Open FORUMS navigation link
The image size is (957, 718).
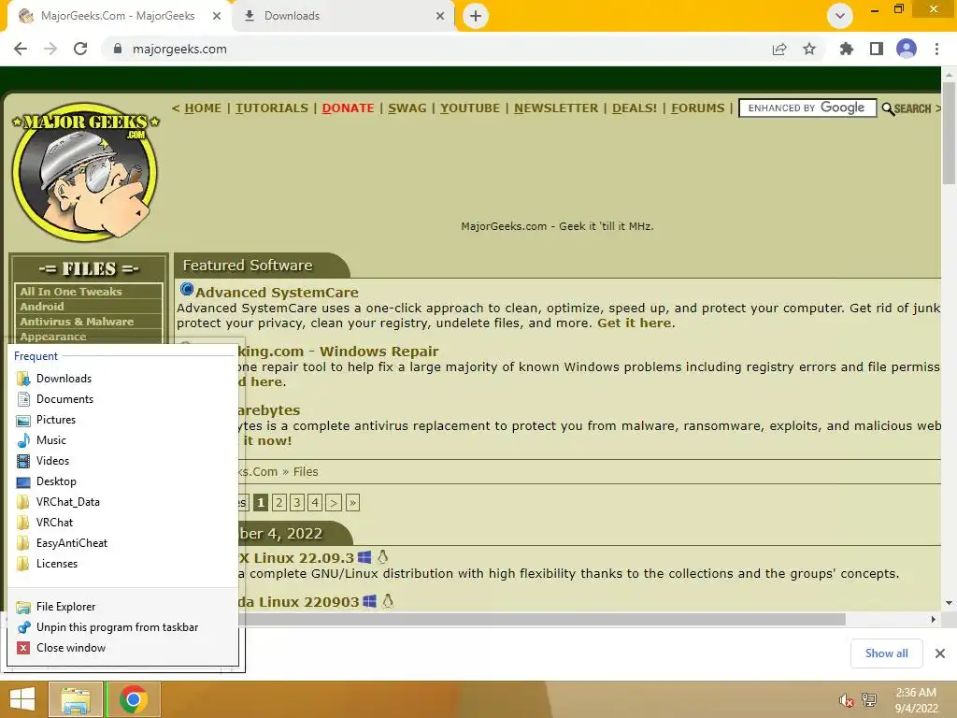point(698,108)
